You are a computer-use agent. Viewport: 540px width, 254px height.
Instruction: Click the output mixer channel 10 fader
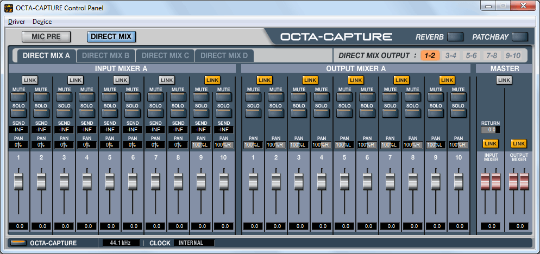click(459, 182)
